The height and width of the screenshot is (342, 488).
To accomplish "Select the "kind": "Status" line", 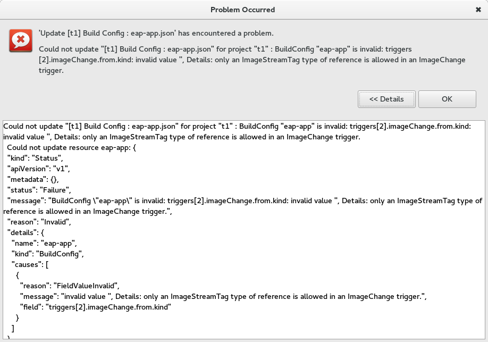I will (35, 157).
